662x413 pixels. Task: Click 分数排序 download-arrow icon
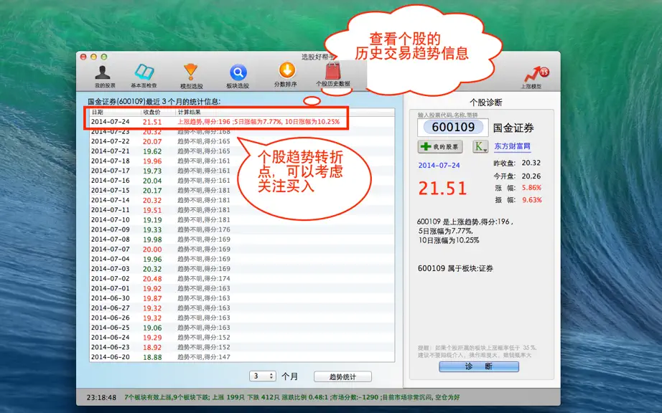(x=286, y=75)
